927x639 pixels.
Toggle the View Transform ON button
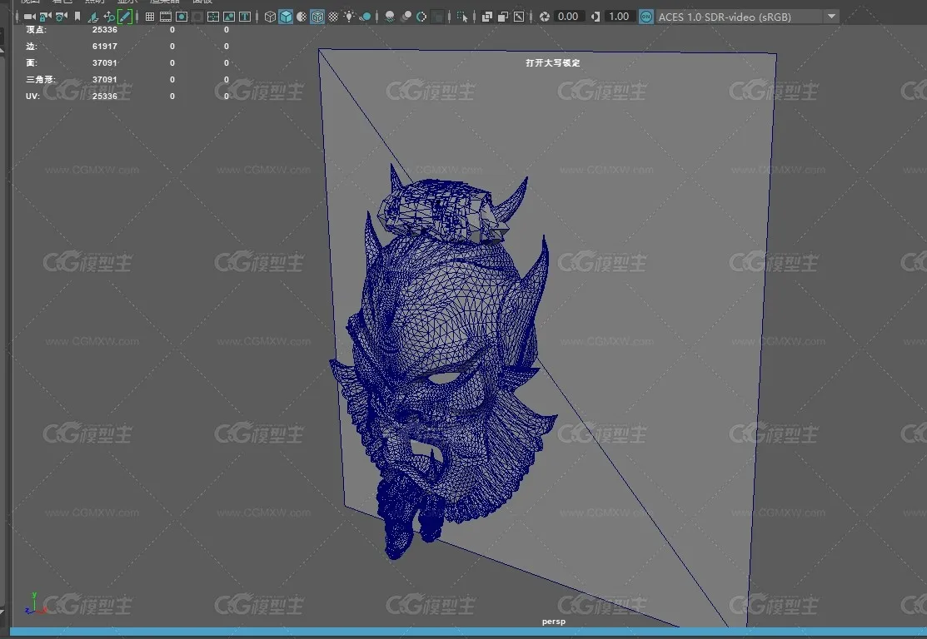646,17
